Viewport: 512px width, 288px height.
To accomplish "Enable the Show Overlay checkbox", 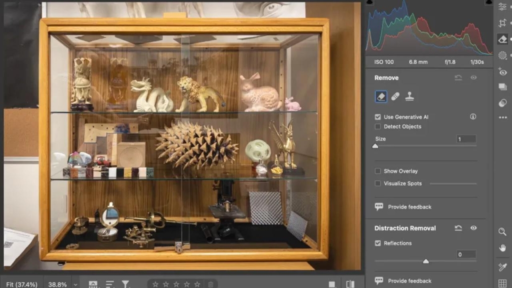I will point(378,171).
